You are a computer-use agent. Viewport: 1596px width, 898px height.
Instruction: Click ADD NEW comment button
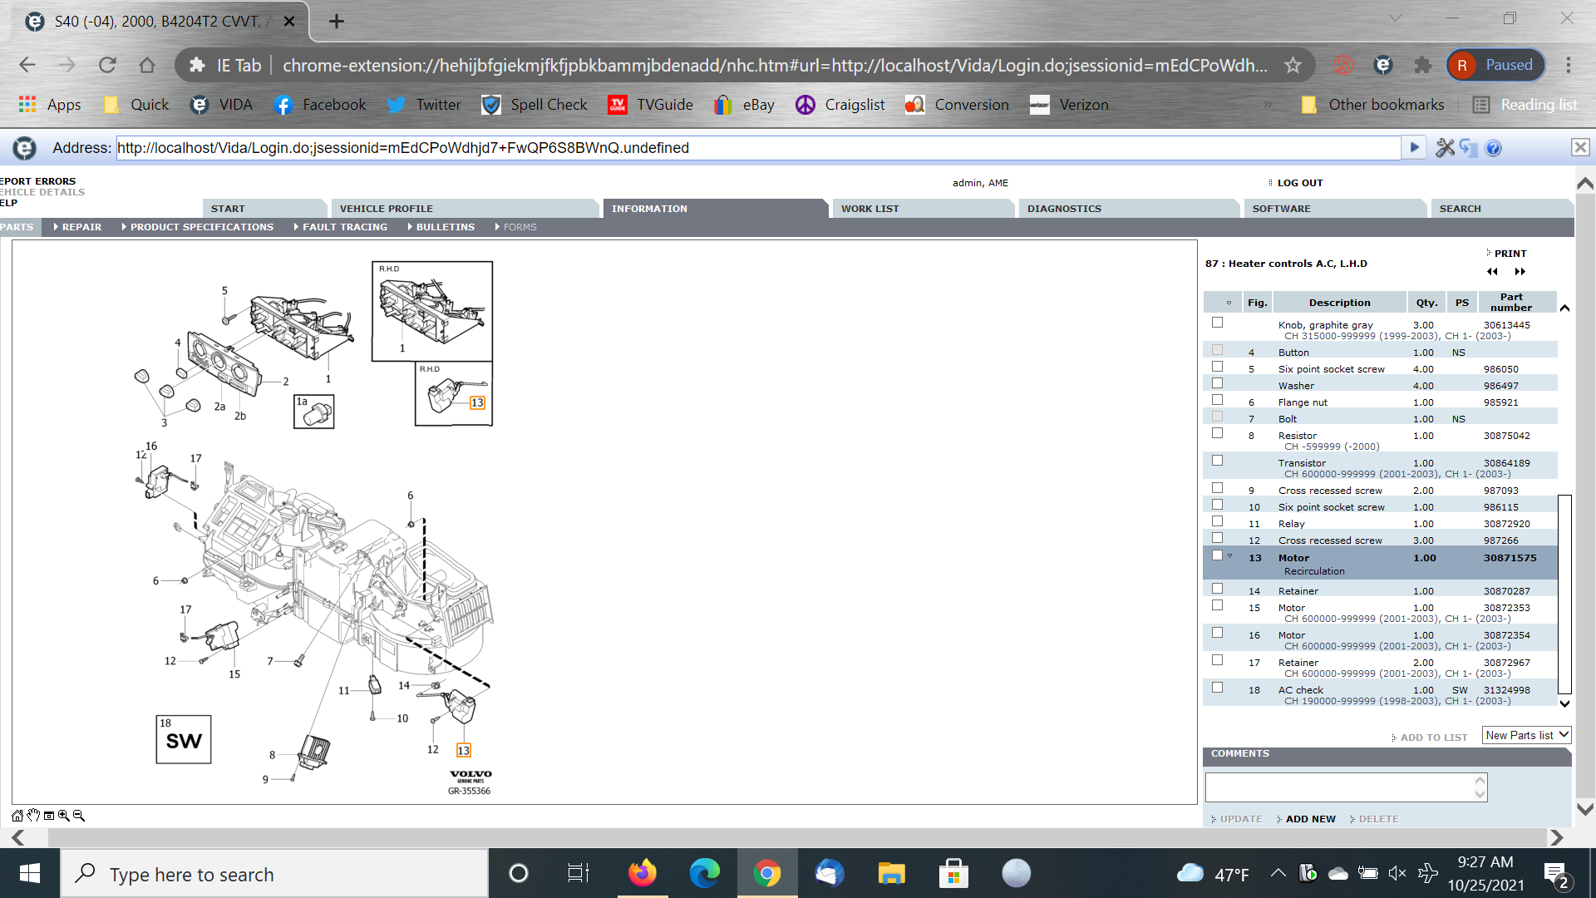point(1310,819)
